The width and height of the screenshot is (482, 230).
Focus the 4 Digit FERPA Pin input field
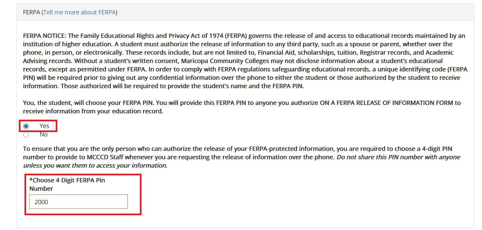(78, 202)
